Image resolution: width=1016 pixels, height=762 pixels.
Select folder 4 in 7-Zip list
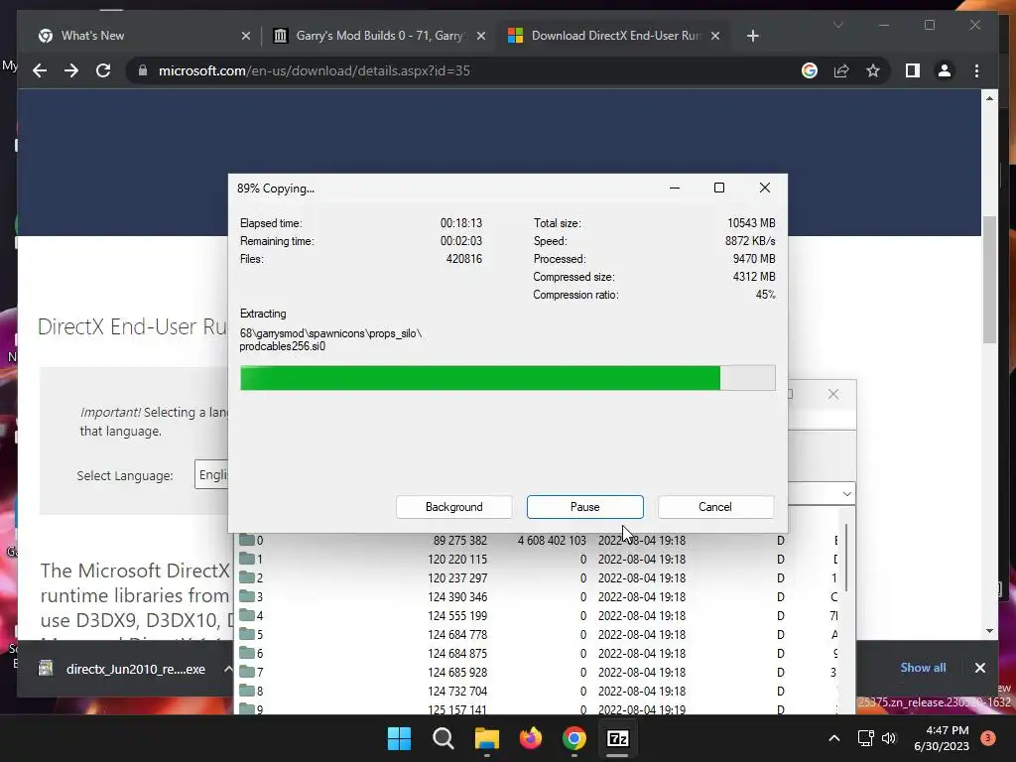point(538,615)
